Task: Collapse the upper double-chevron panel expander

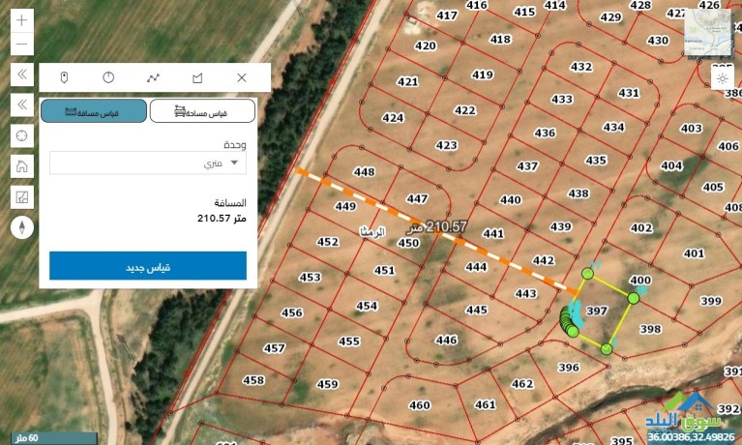Action: 22,74
